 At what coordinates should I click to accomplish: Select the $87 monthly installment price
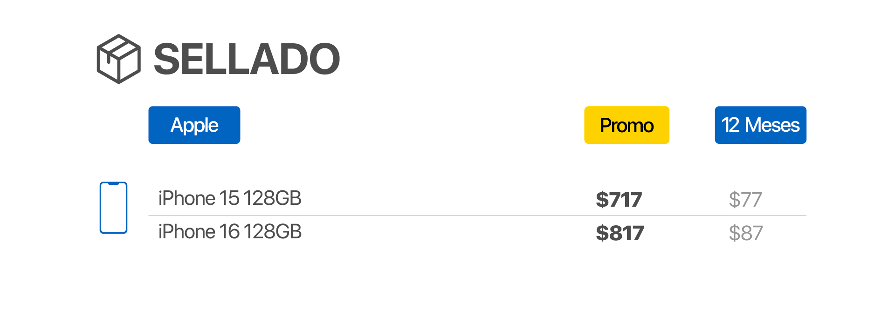point(745,233)
